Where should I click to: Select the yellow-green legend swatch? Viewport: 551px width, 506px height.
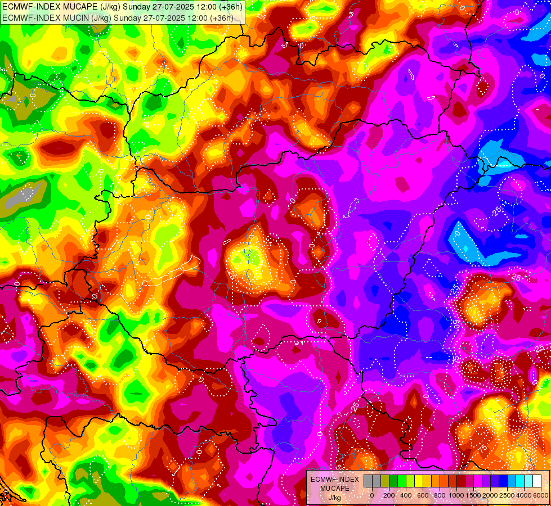point(410,481)
